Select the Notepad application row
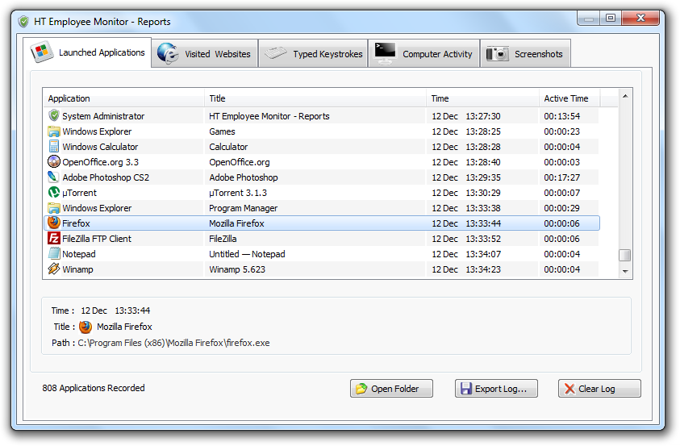This screenshot has width=680, height=446. [321, 254]
